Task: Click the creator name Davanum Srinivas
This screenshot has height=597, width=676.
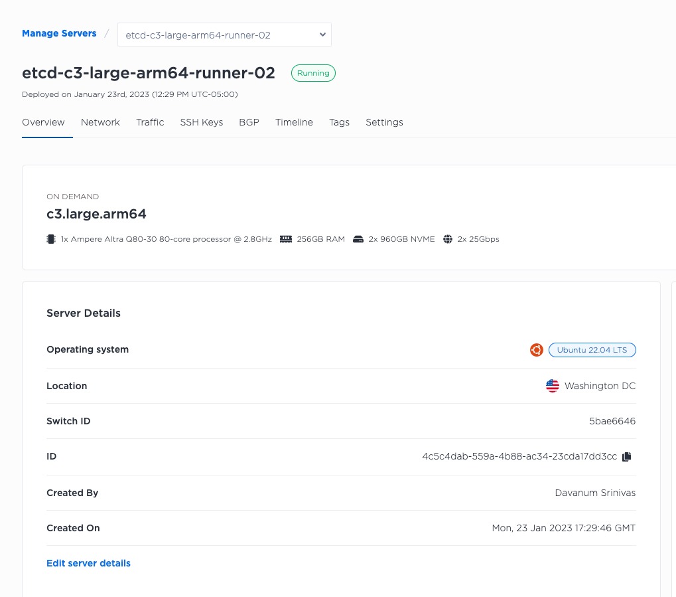Action: click(595, 493)
